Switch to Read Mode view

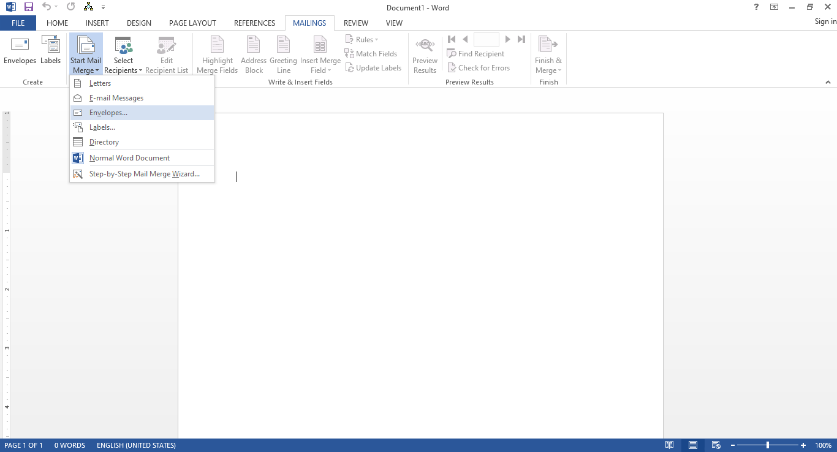pos(670,445)
